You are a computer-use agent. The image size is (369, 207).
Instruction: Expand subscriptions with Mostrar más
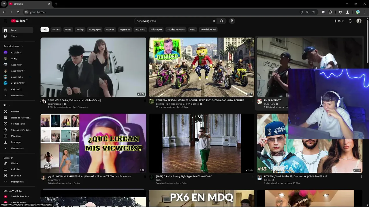[18, 95]
